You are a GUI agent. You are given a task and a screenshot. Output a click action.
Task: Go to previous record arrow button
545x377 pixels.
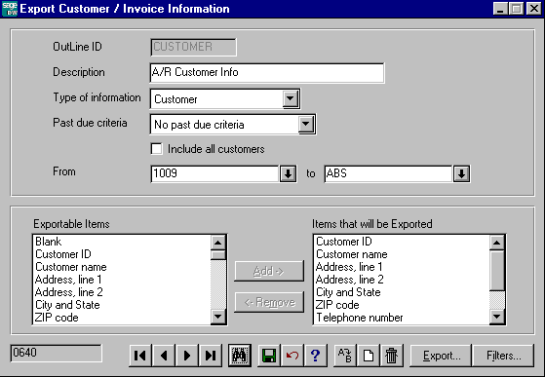pyautogui.click(x=164, y=356)
